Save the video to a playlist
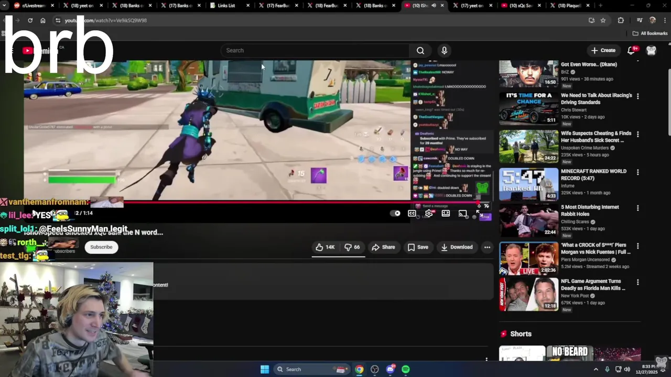671x377 pixels. 418,247
